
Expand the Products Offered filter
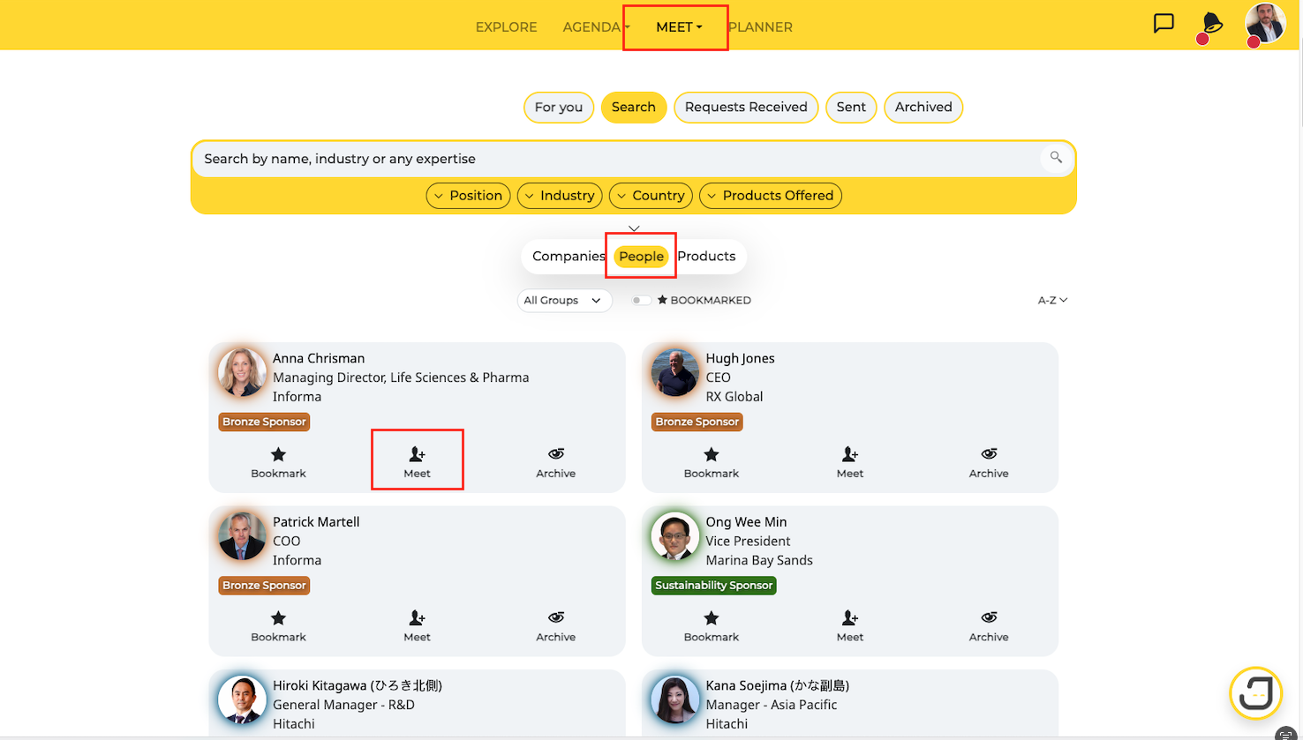pos(771,196)
